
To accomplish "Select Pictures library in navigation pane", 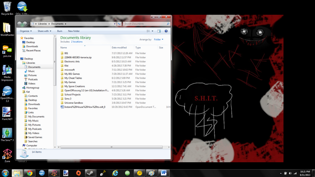I will pos(32,75).
